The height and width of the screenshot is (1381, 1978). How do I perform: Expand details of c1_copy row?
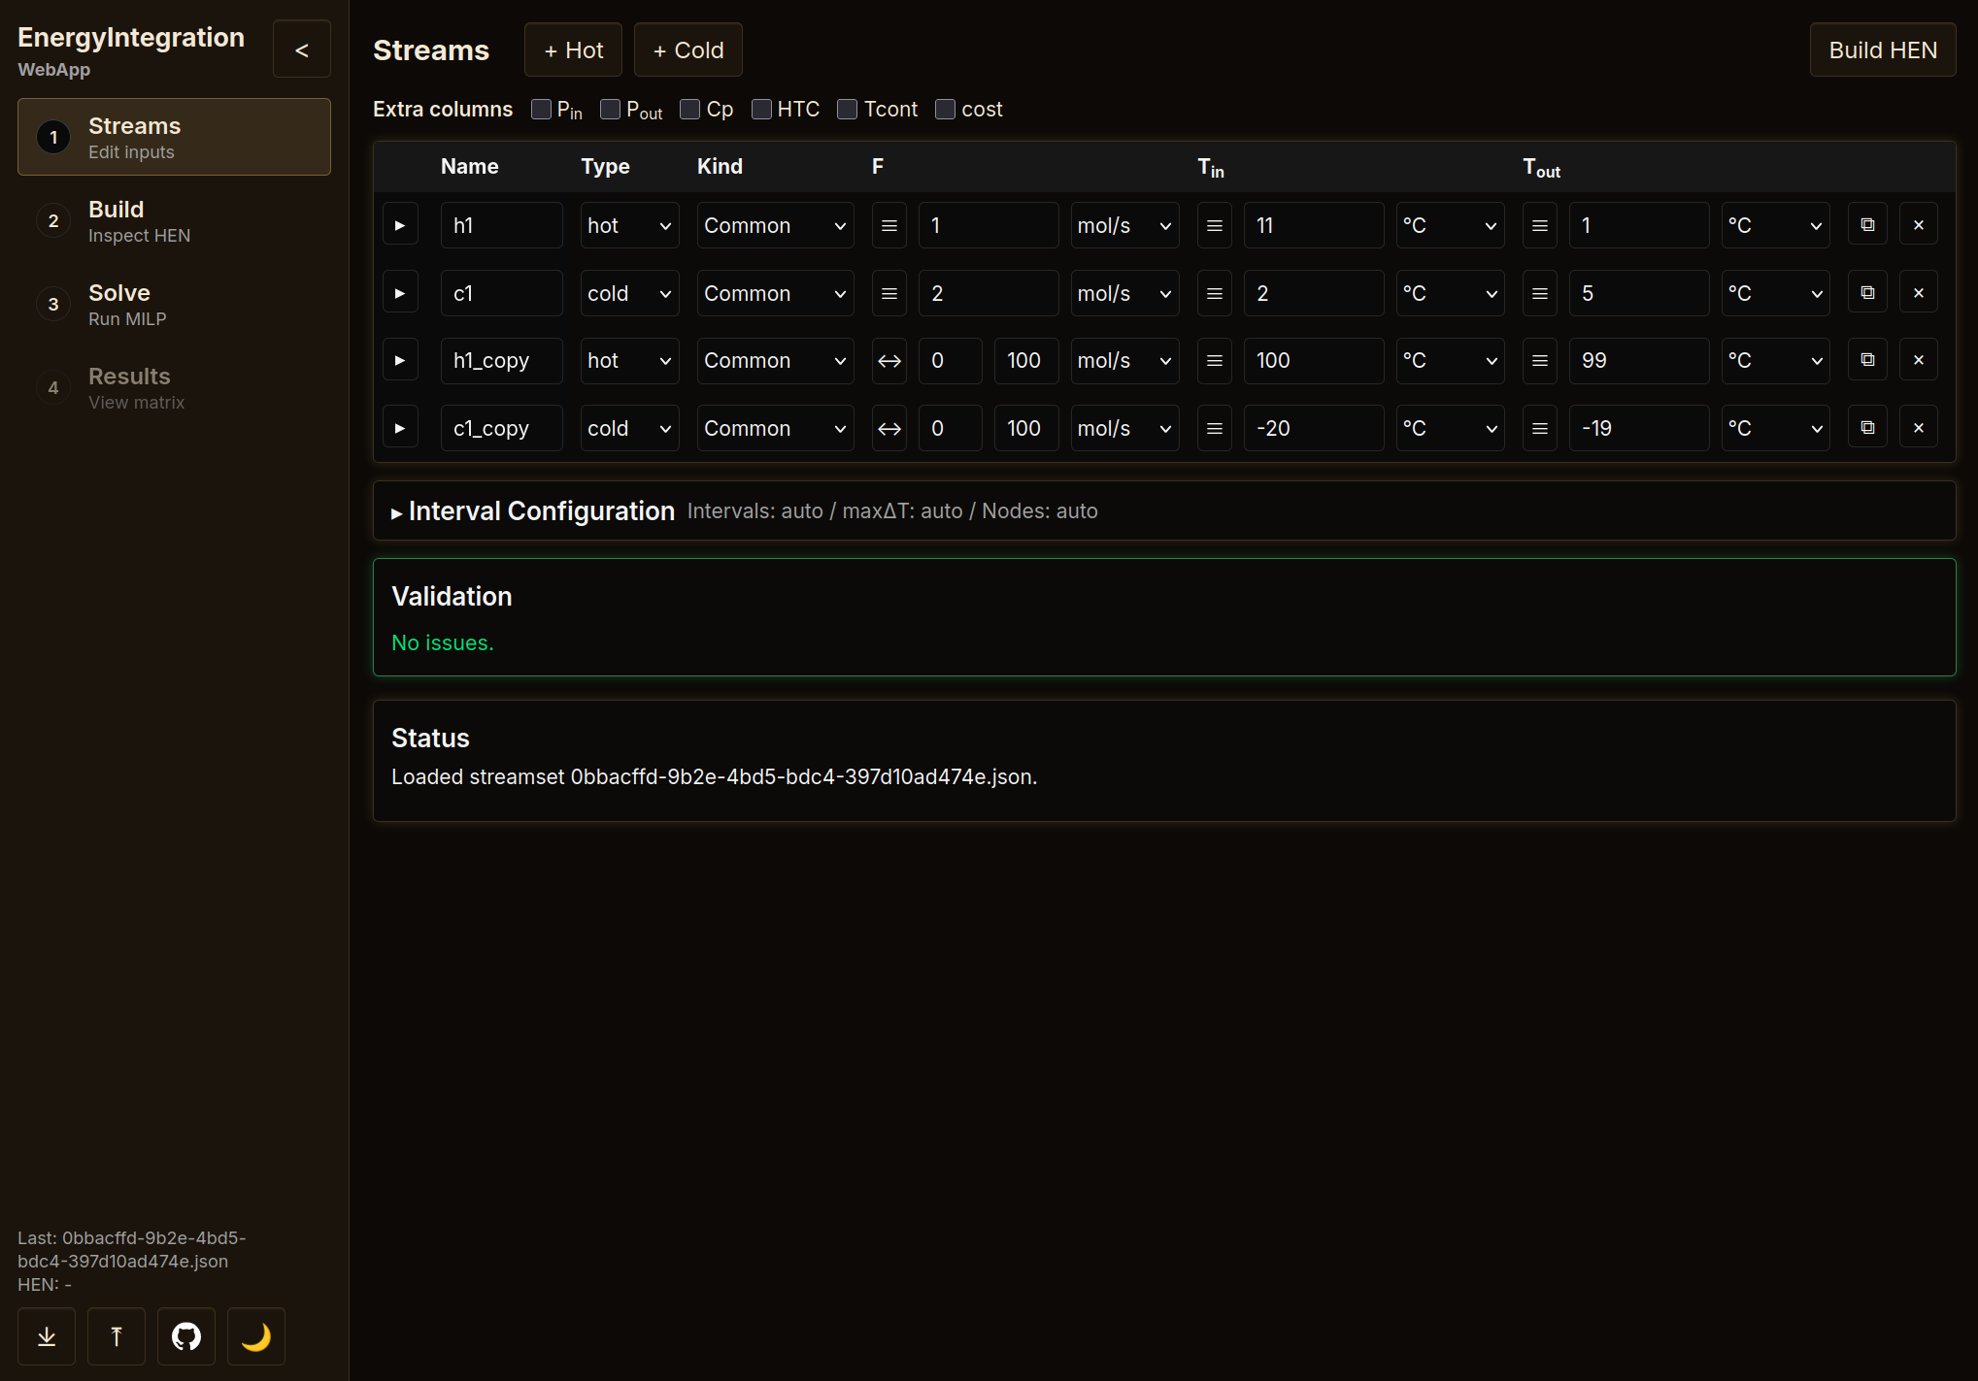pos(400,428)
